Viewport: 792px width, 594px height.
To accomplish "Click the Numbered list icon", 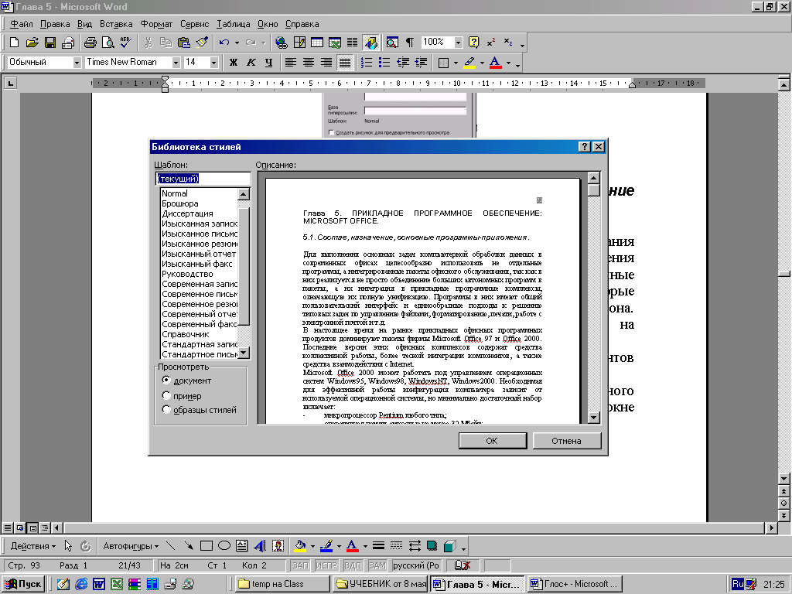I will [x=367, y=62].
